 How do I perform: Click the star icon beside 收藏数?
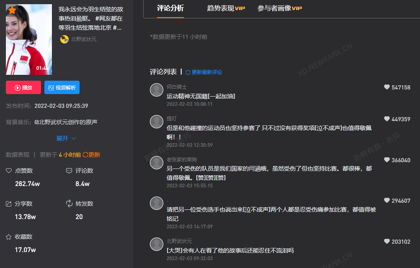pyautogui.click(x=8, y=237)
